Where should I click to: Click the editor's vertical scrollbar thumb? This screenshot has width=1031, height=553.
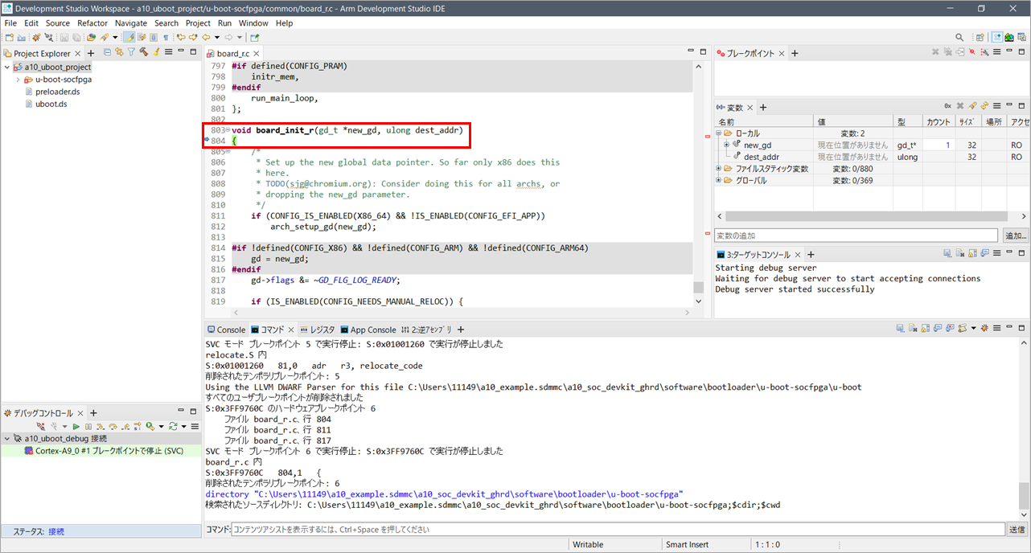(698, 287)
